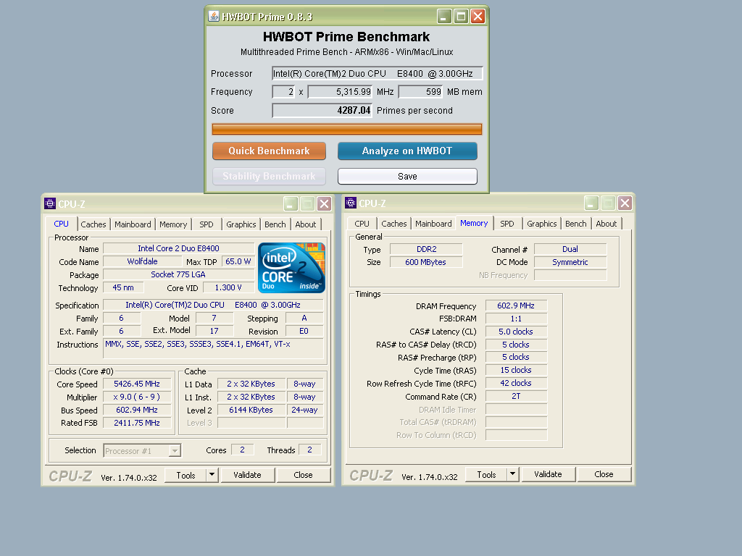Click Validate in right CPU-Z window
This screenshot has height=556, width=742.
(x=548, y=475)
